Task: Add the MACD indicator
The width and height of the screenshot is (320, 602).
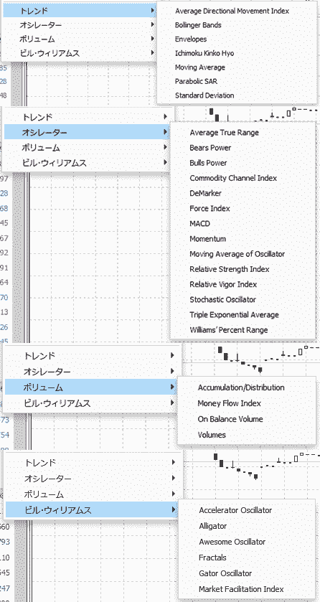Action: [x=199, y=223]
